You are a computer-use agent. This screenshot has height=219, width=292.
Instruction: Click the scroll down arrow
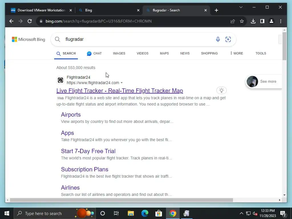[284, 195]
